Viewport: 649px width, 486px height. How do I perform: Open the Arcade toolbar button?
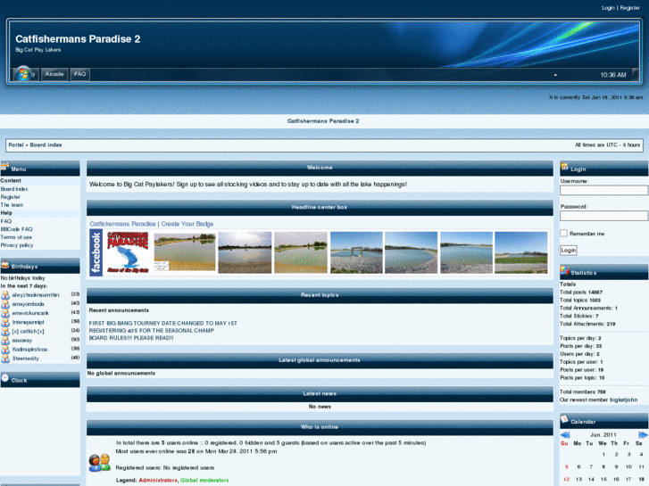click(54, 74)
